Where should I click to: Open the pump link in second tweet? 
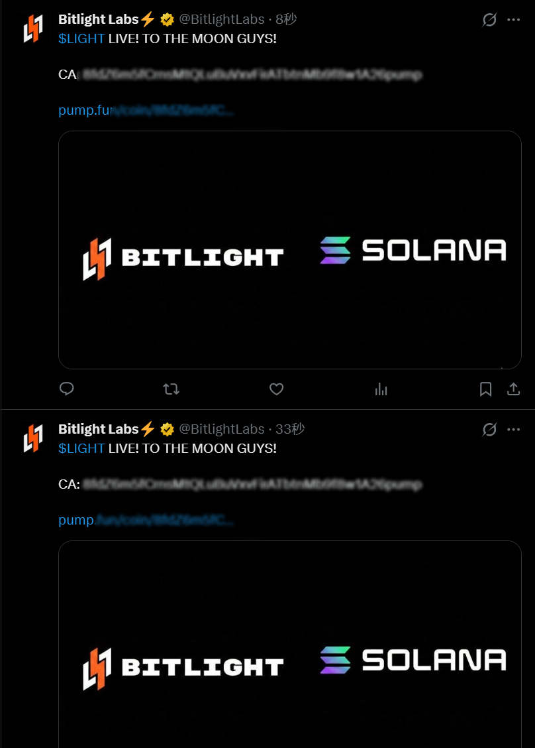pos(146,520)
